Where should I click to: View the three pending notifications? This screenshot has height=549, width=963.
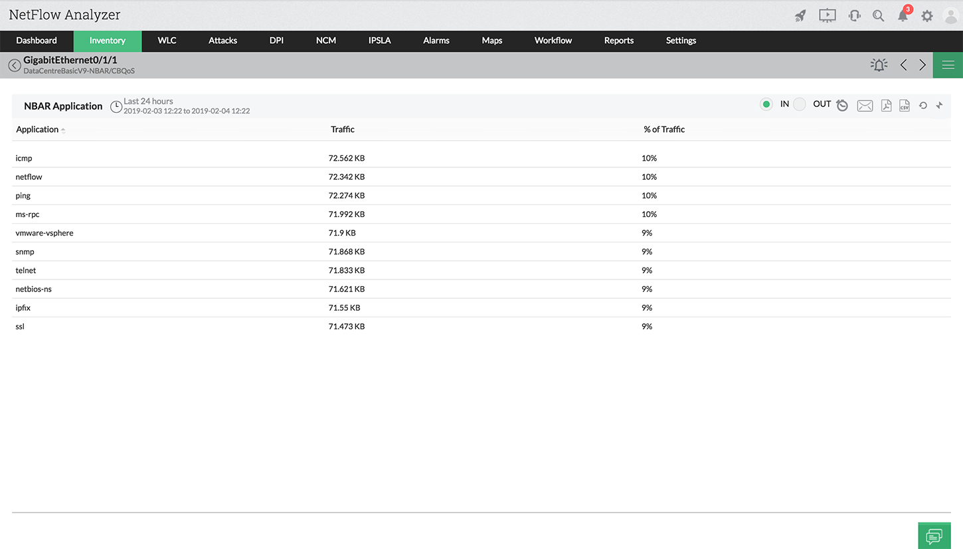tap(903, 15)
